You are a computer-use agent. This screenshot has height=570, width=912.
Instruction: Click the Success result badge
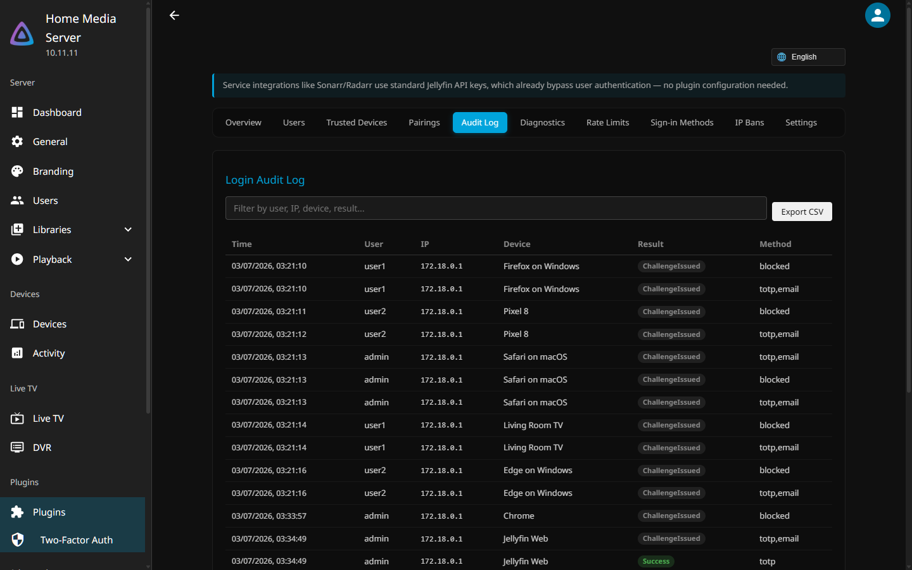point(656,561)
